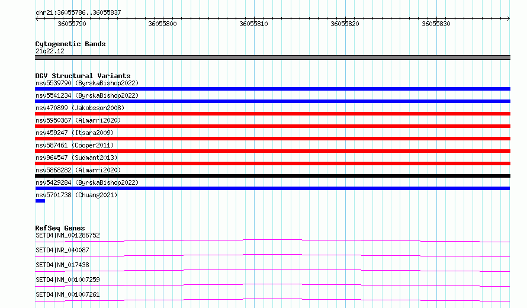Select the black bar under nsv5868282
Screen dimensions: 527x308
[x=272, y=176]
